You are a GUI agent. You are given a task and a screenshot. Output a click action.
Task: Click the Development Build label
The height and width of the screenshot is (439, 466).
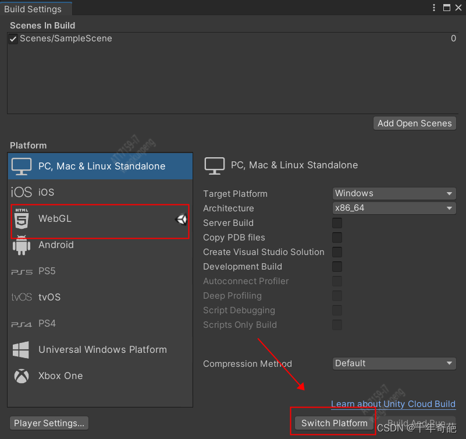click(x=243, y=267)
